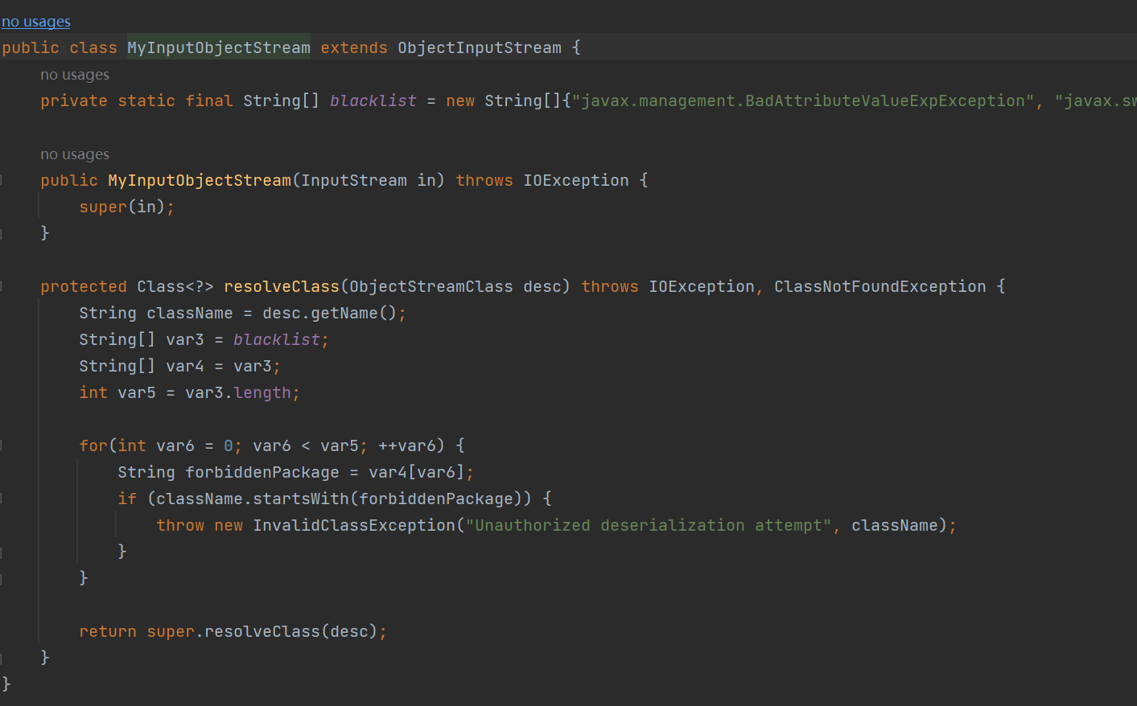Click 'no usages' hint above the constructor
This screenshot has height=706, width=1137.
[x=75, y=154]
